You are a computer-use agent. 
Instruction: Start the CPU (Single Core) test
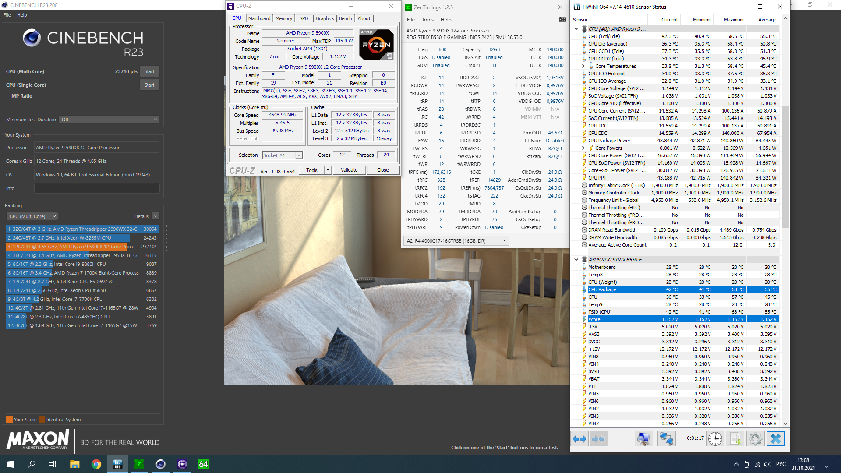coord(149,85)
